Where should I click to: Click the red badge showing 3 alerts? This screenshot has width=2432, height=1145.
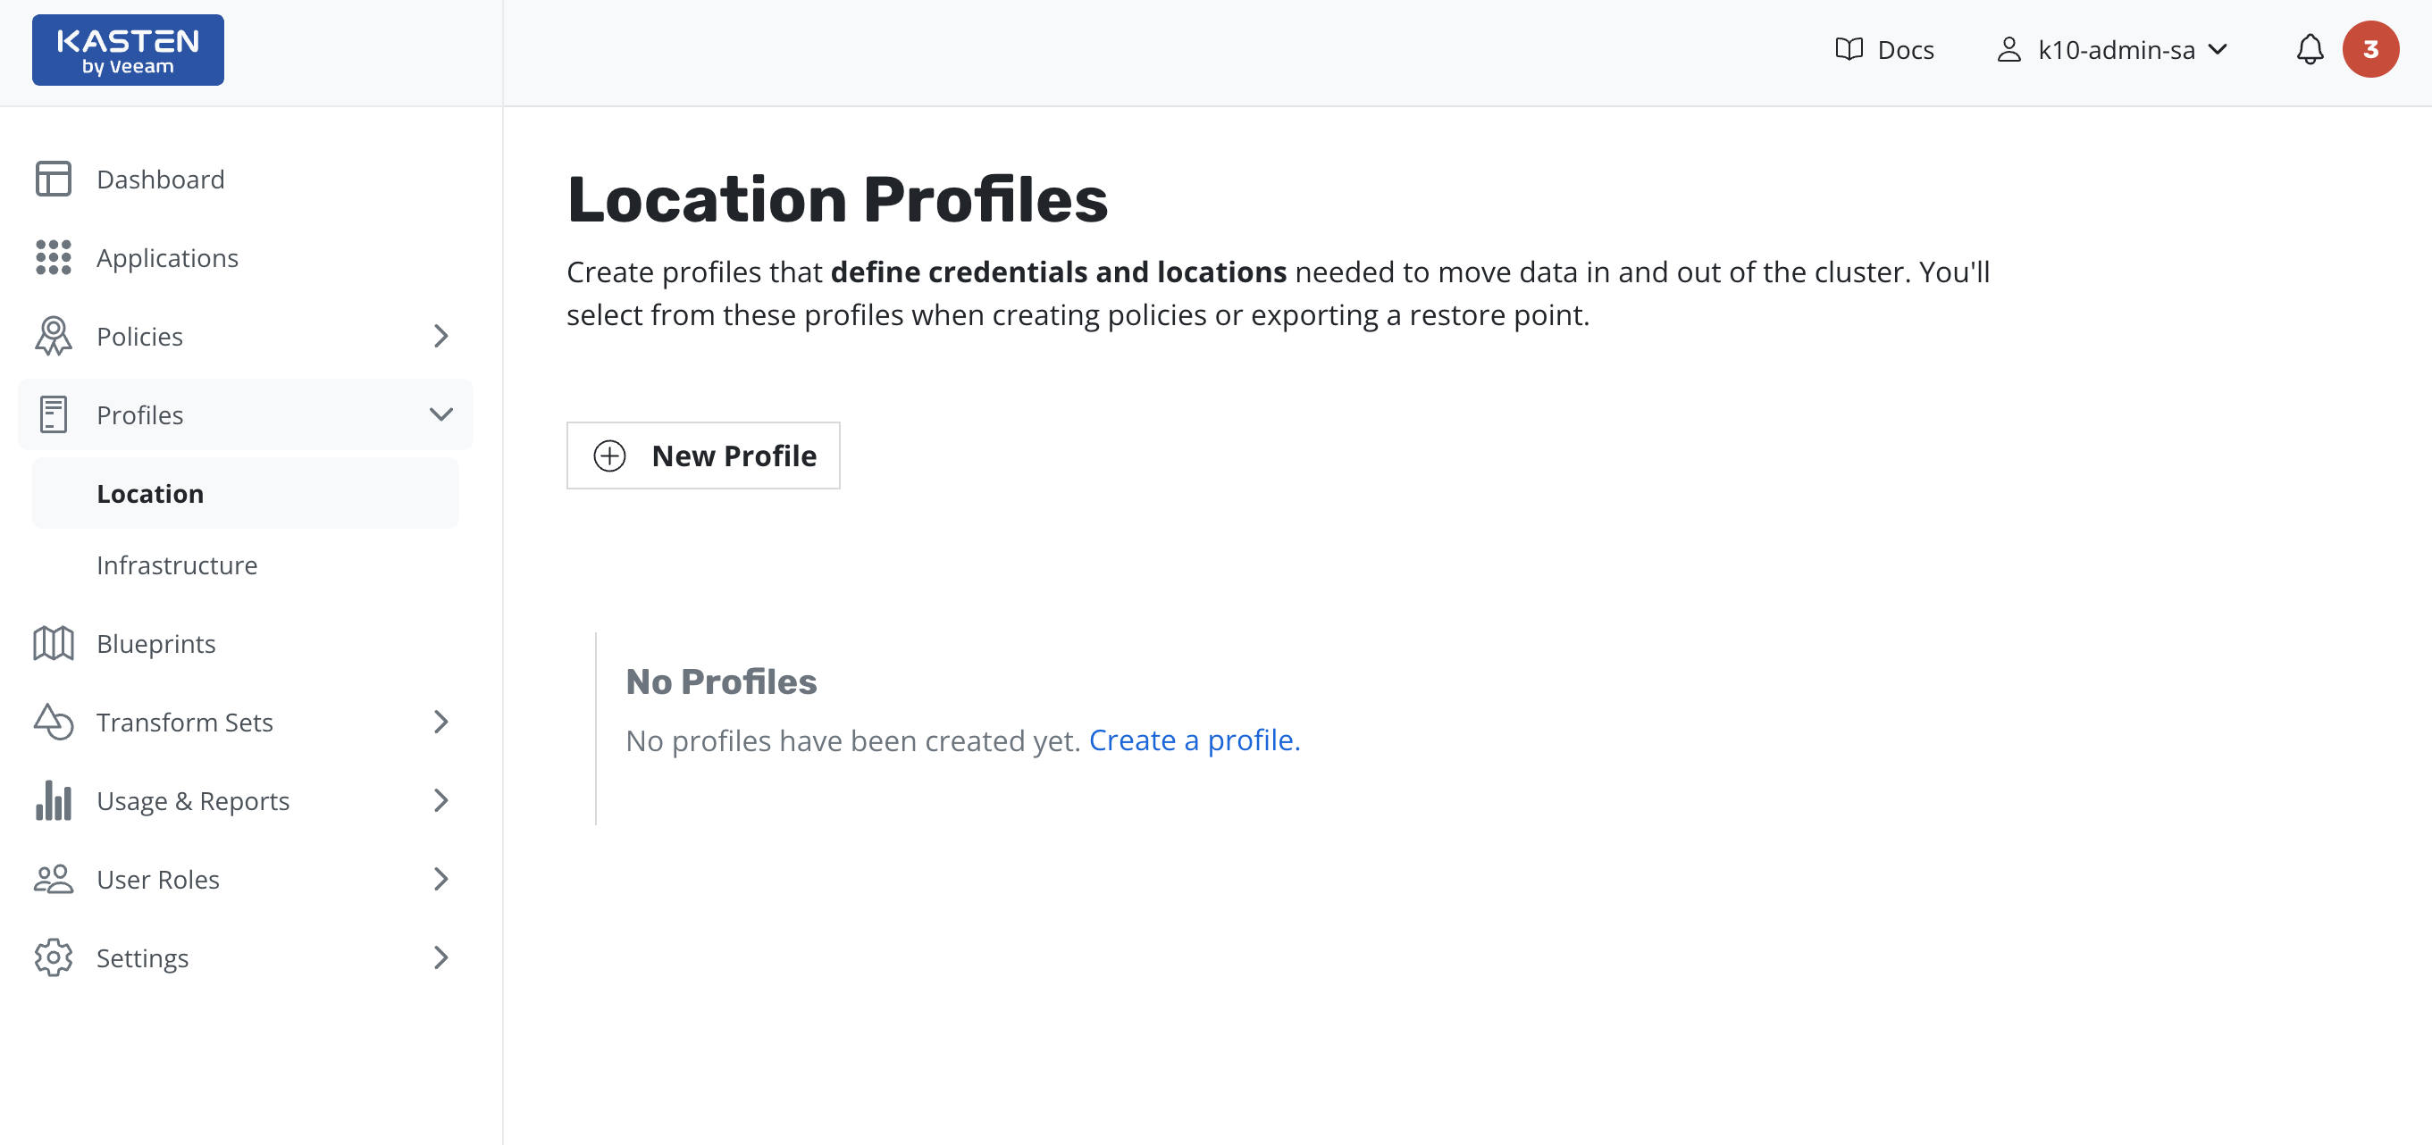(2369, 50)
